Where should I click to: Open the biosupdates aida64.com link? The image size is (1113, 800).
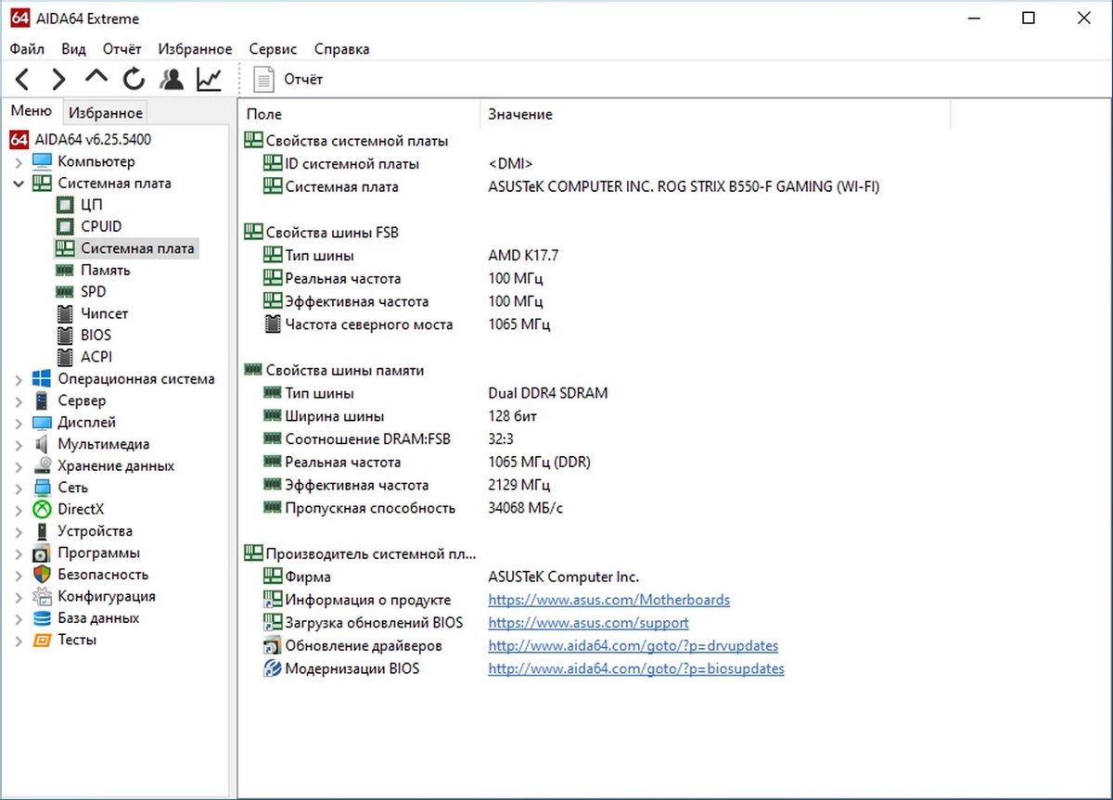pyautogui.click(x=636, y=668)
